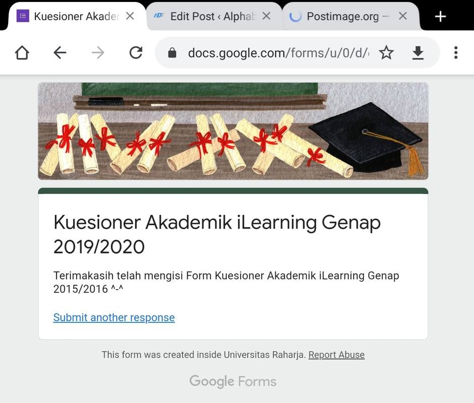
Task: Click the Report Abuse link
Action: pos(336,355)
